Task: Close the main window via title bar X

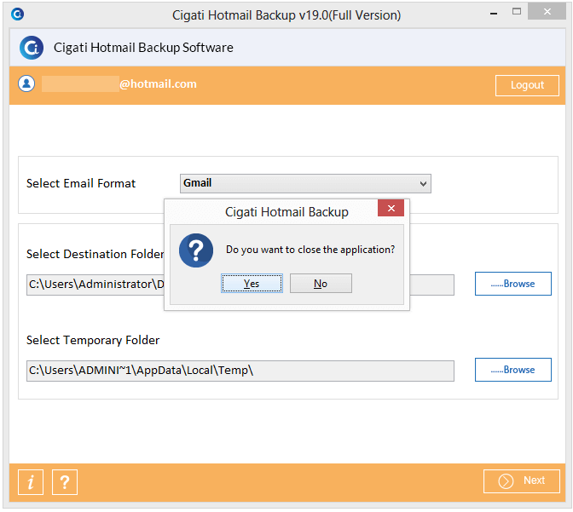Action: pyautogui.click(x=547, y=11)
